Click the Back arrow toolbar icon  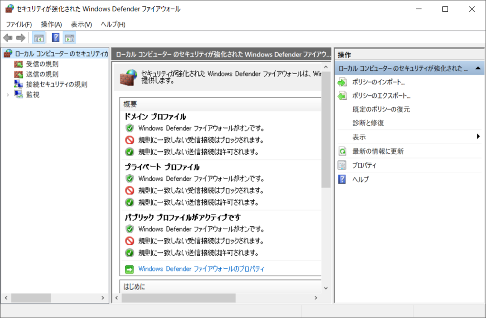click(8, 38)
